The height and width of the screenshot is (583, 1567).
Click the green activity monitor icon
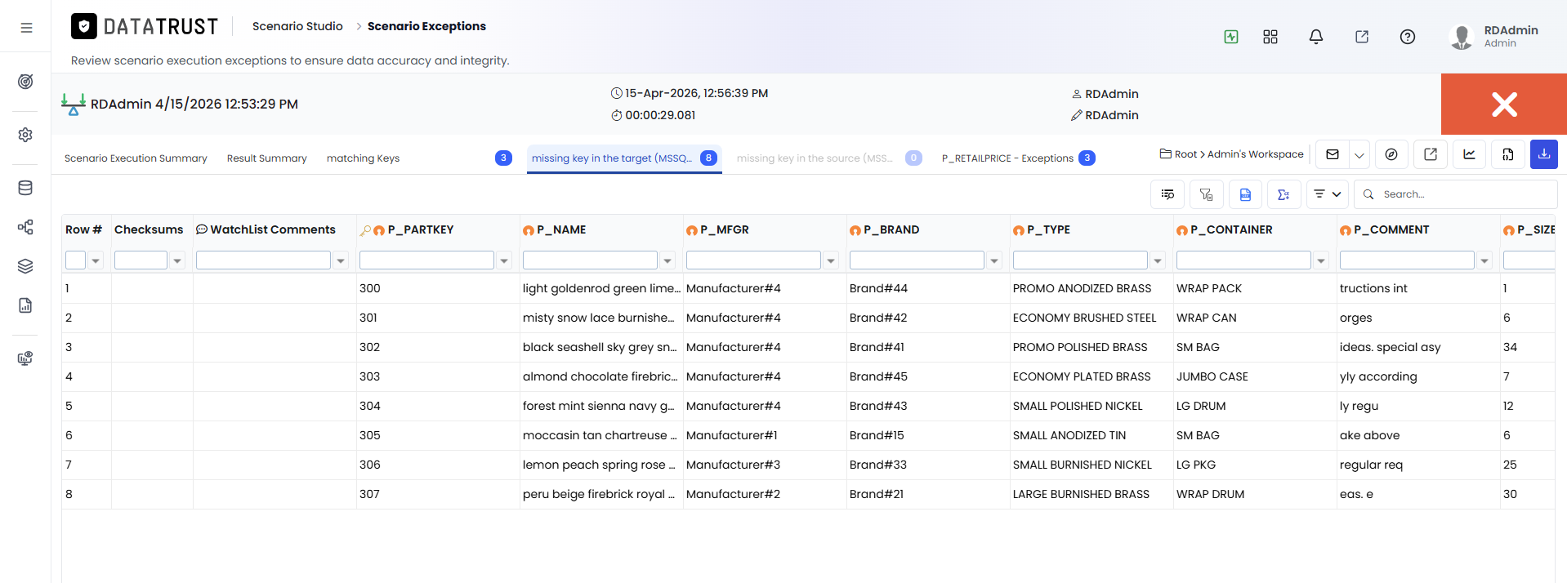click(1231, 37)
